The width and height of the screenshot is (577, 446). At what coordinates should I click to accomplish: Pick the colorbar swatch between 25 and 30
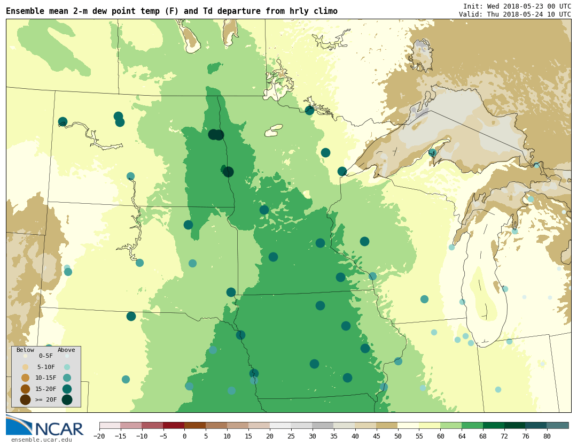point(302,426)
